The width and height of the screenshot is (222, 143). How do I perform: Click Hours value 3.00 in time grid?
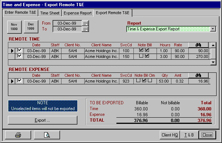click(164, 56)
